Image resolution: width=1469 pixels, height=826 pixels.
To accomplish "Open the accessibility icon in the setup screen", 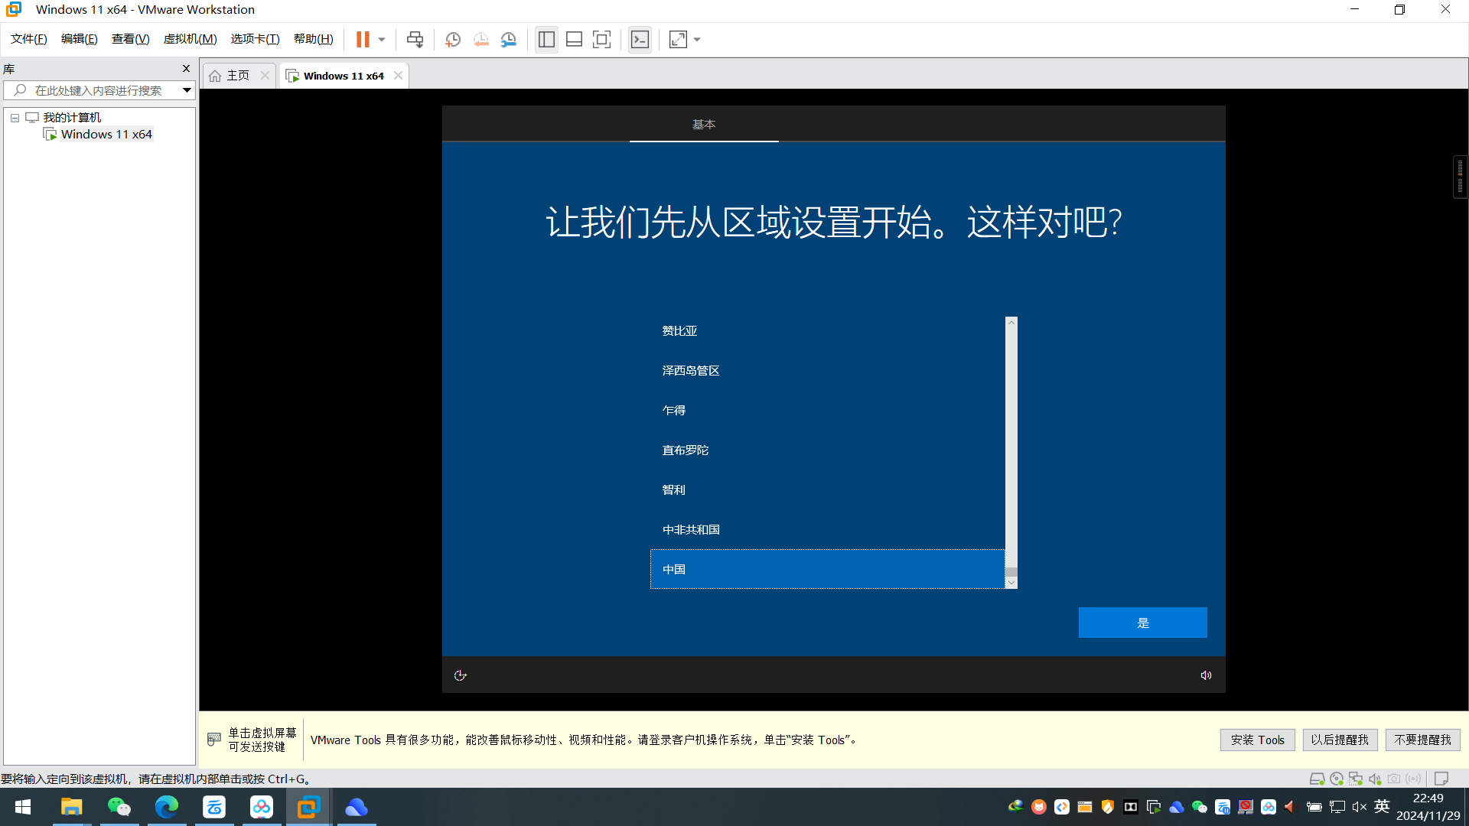I will [460, 675].
